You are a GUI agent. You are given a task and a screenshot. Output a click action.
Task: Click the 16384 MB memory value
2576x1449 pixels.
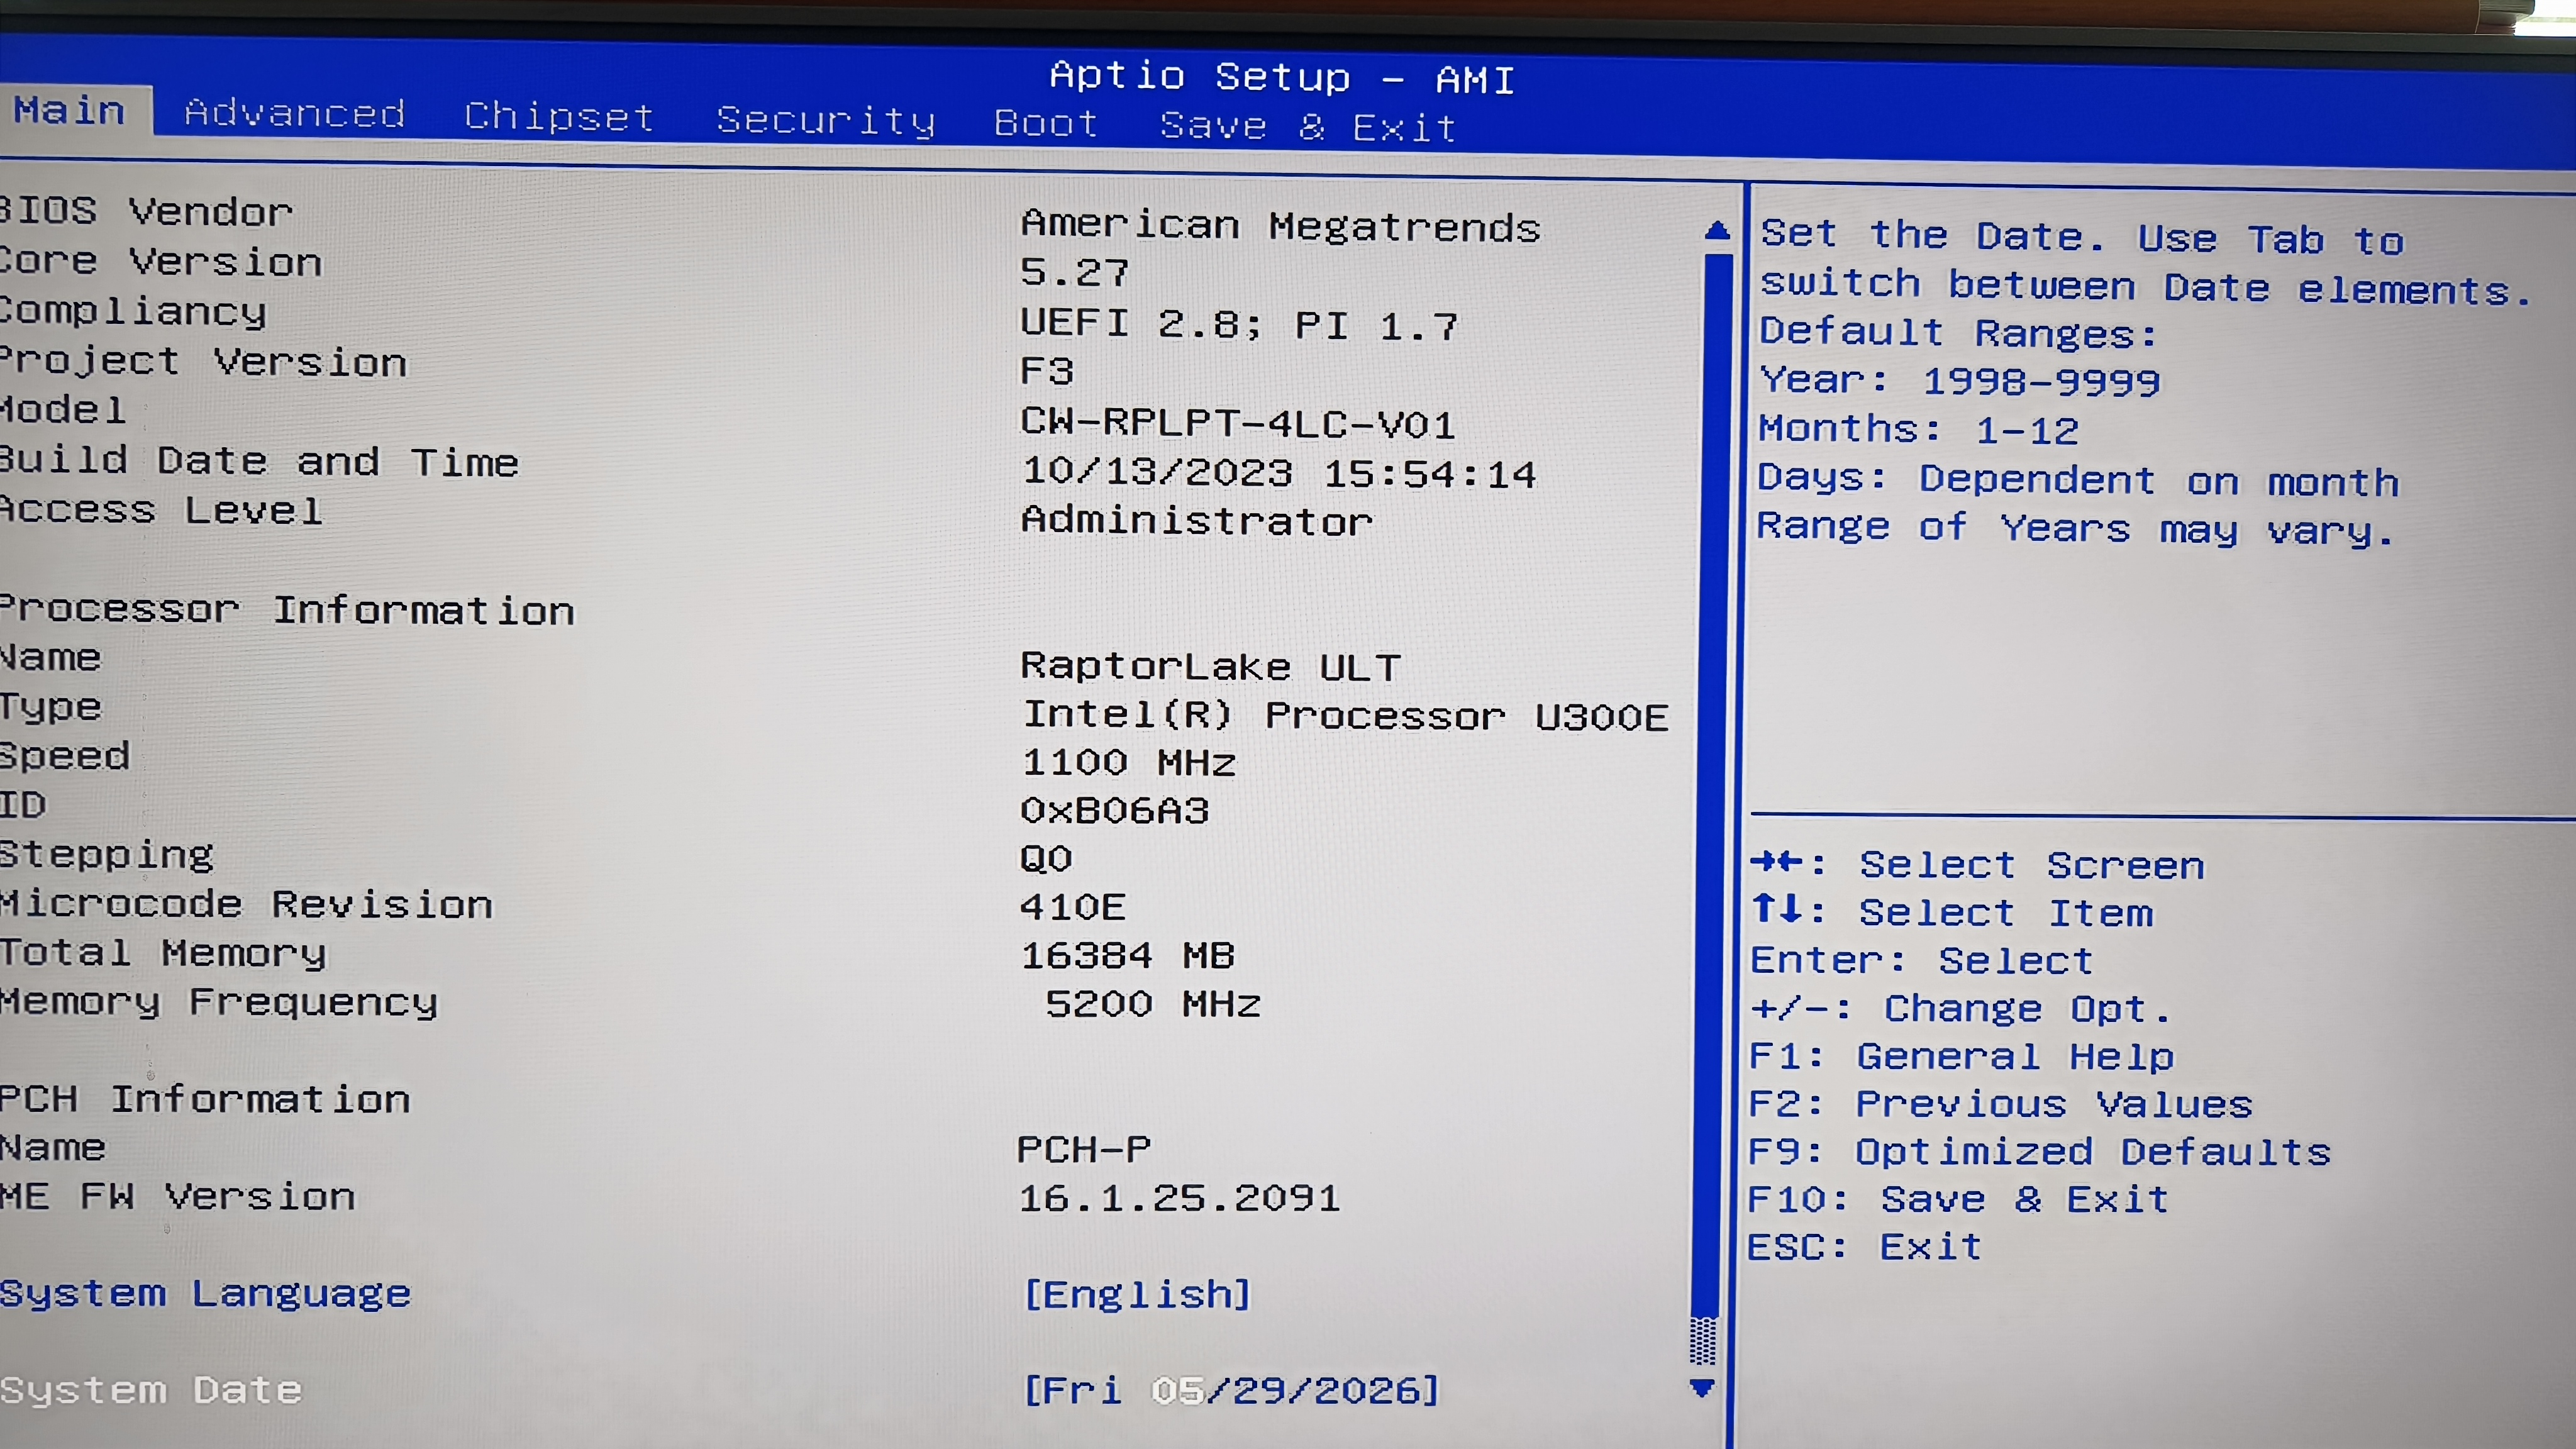[x=1127, y=955]
